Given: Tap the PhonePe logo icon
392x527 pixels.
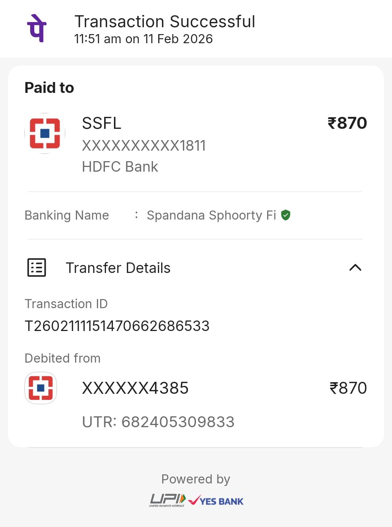Looking at the screenshot, I should pyautogui.click(x=37, y=28).
